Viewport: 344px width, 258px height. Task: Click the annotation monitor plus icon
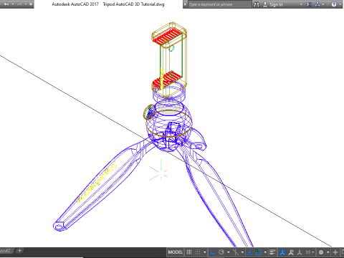[335, 252]
